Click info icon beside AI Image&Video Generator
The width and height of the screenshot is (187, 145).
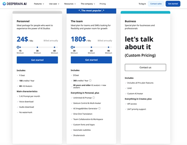click(x=99, y=108)
